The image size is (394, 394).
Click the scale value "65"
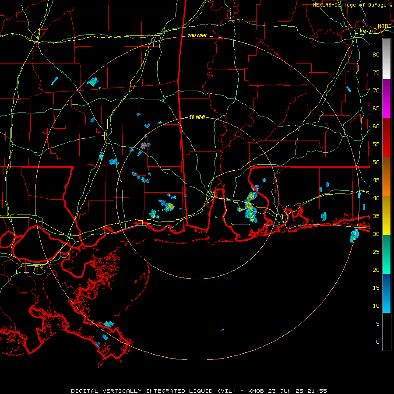pos(376,108)
